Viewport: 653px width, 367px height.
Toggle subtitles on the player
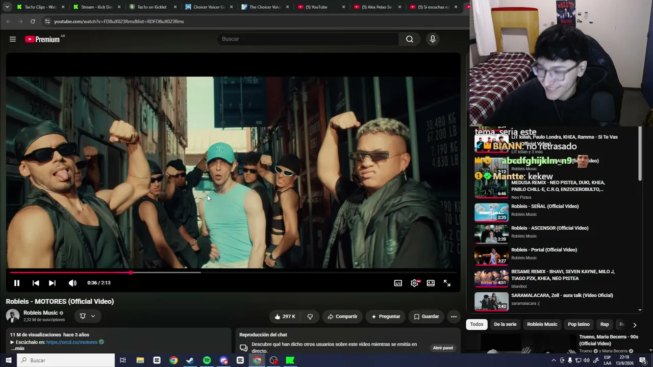pos(398,283)
